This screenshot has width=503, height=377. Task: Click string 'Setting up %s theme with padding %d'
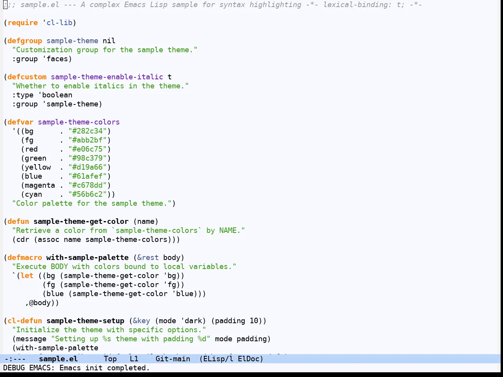point(130,339)
